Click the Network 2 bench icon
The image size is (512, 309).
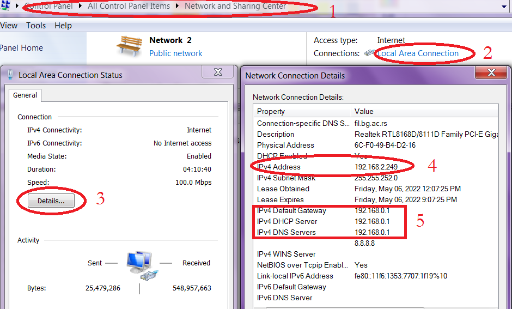[x=130, y=46]
